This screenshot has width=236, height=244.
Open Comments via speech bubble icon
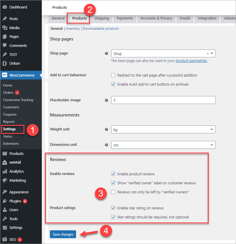[5, 46]
